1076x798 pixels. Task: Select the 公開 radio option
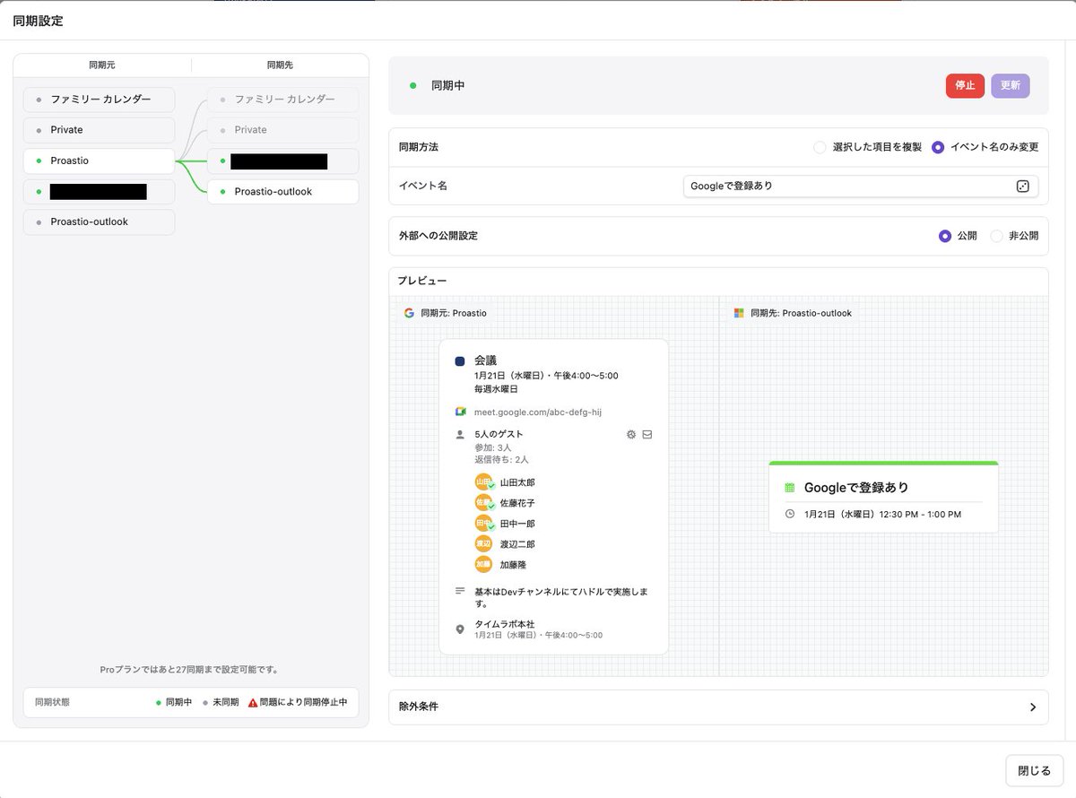[x=944, y=236]
